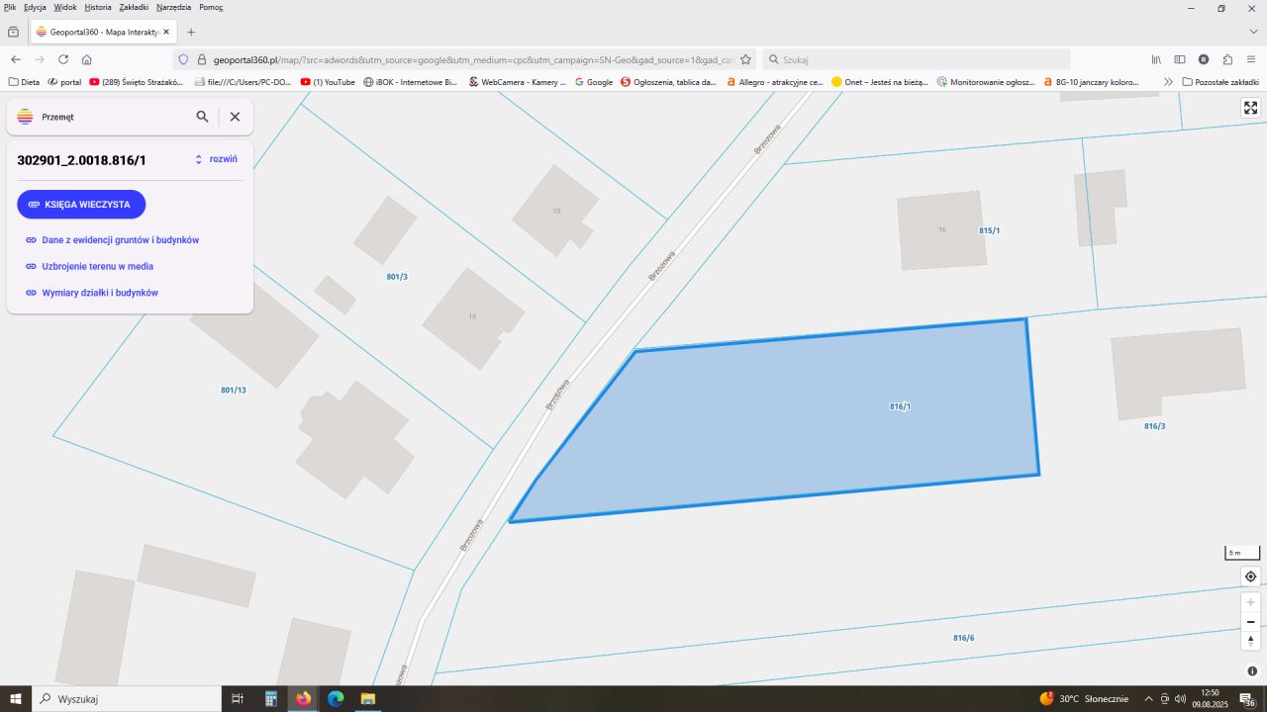Open the Edycja menu
The image size is (1267, 712).
click(x=35, y=7)
